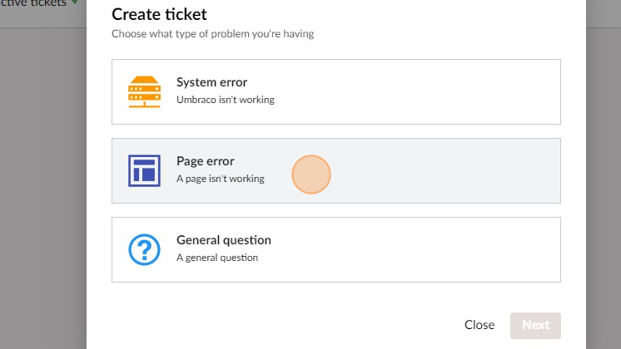Screen dimensions: 621x349
Task: Click the "A general question" description text
Action: (216, 258)
